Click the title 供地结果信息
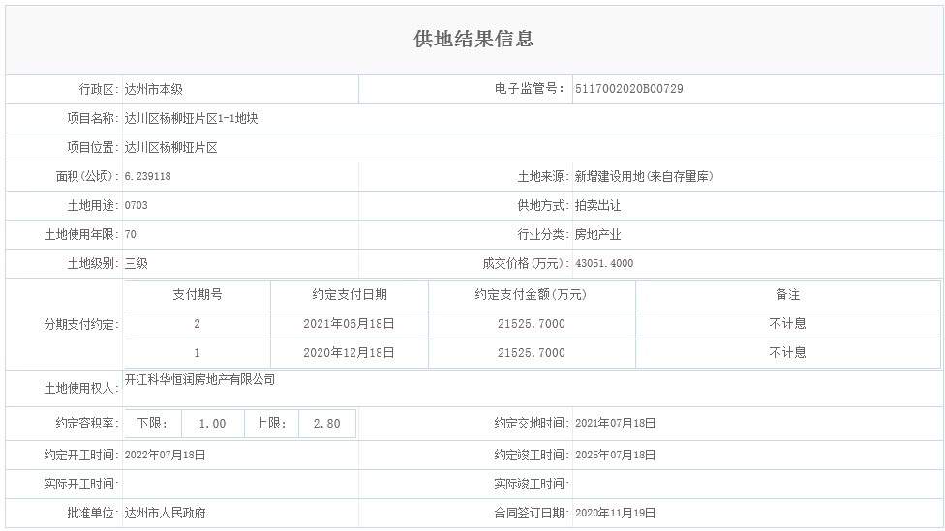This screenshot has height=531, width=945. 473,39
